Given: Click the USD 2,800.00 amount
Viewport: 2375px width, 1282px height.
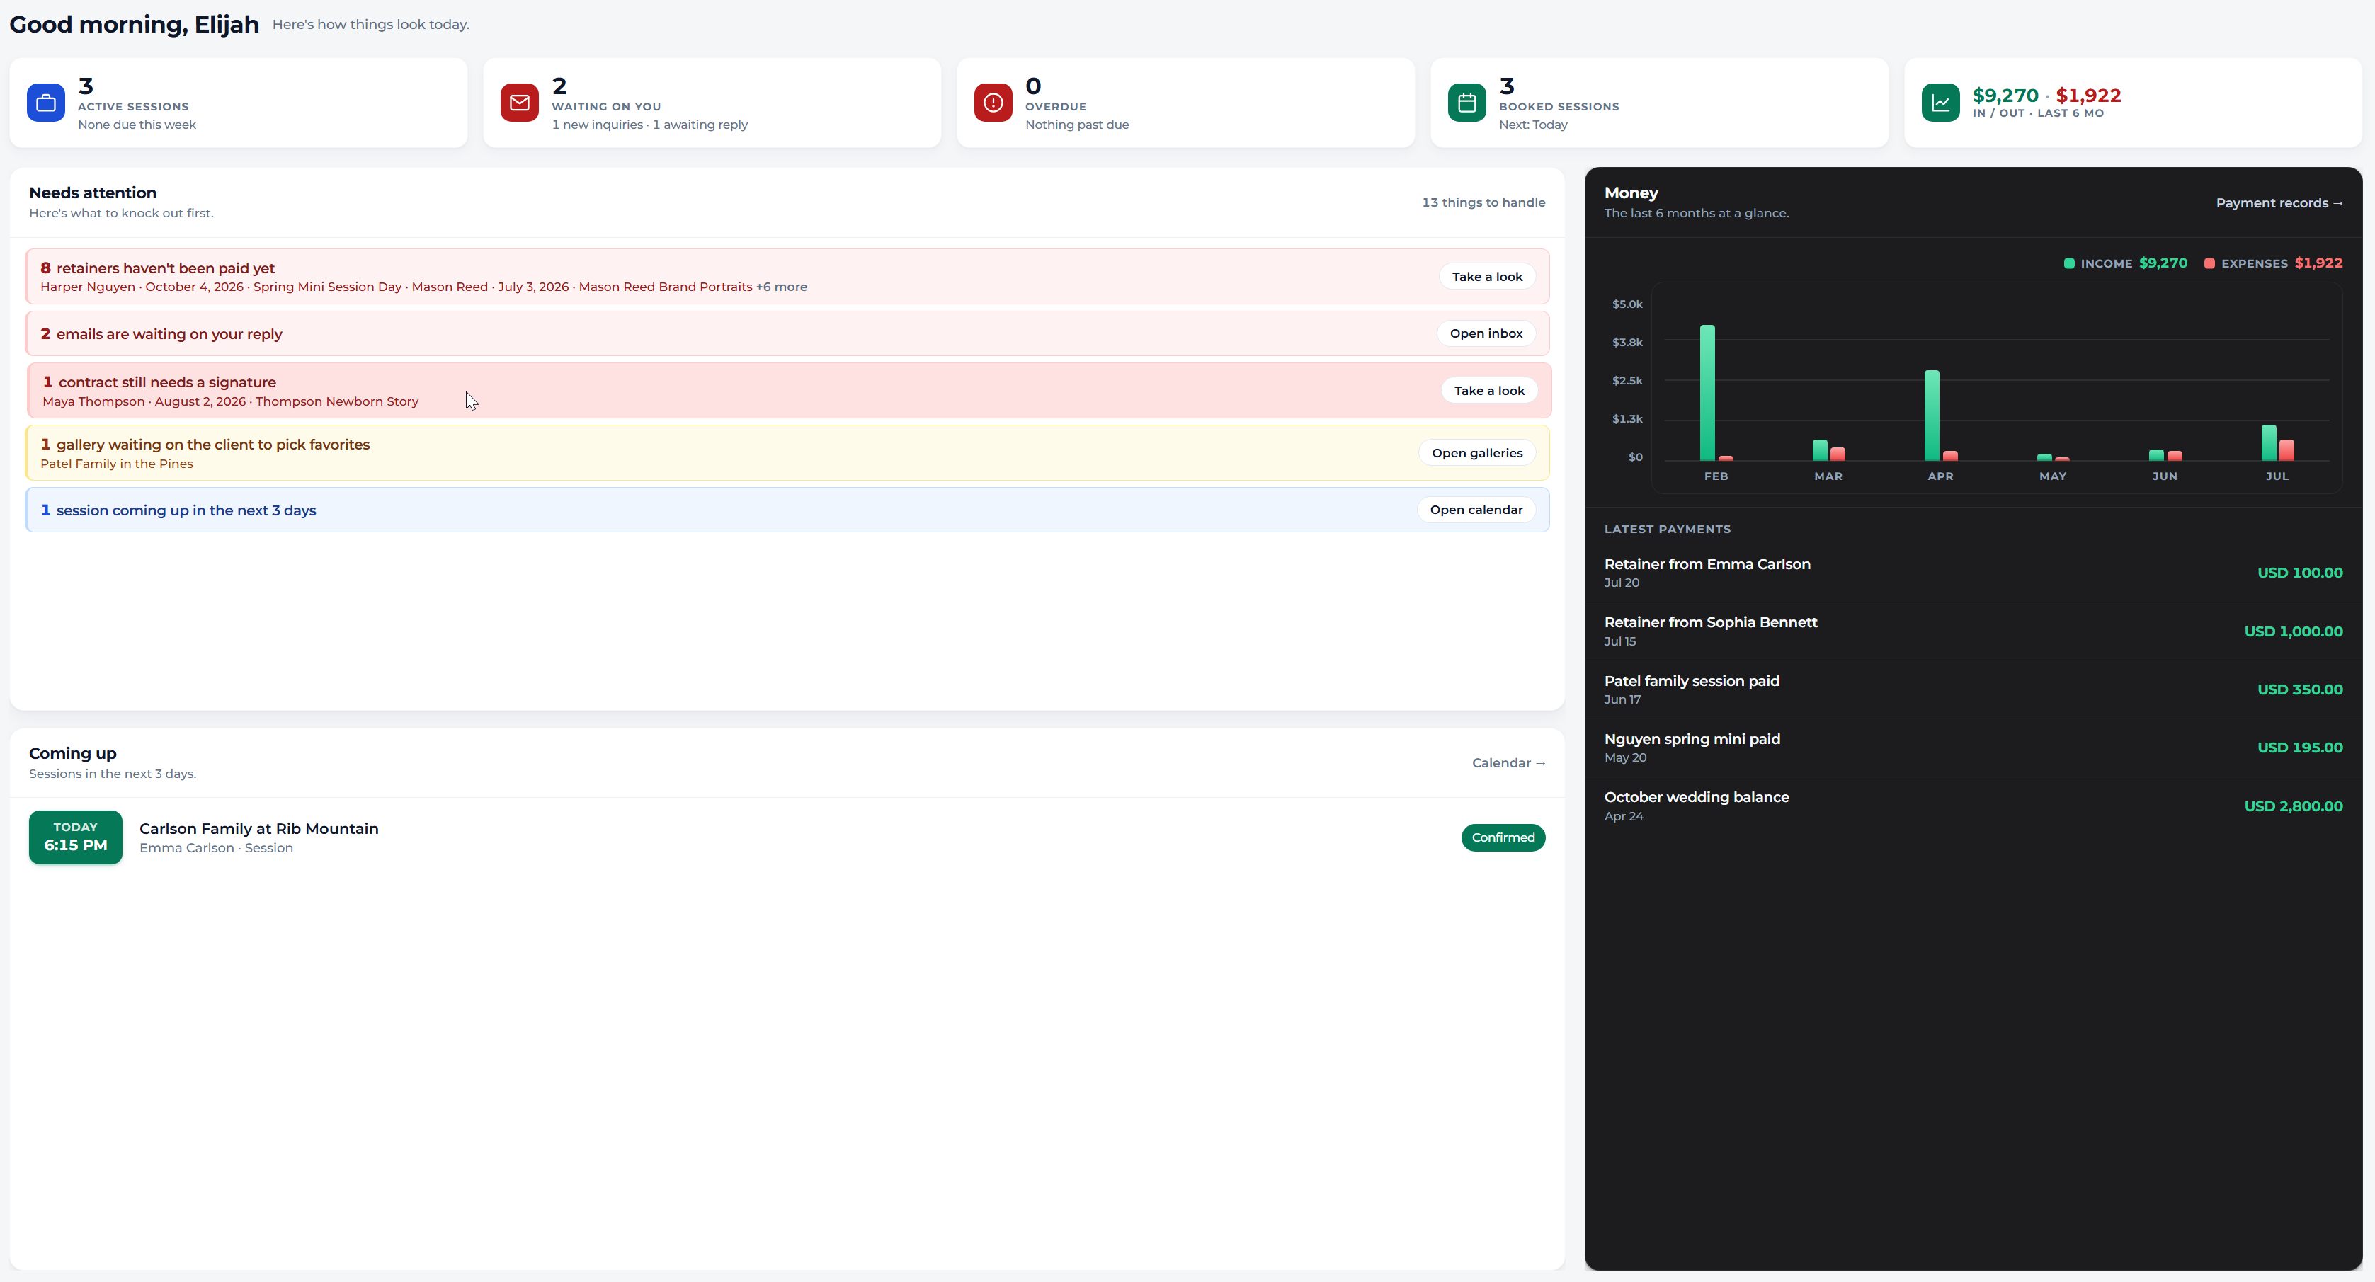Looking at the screenshot, I should coord(2293,806).
